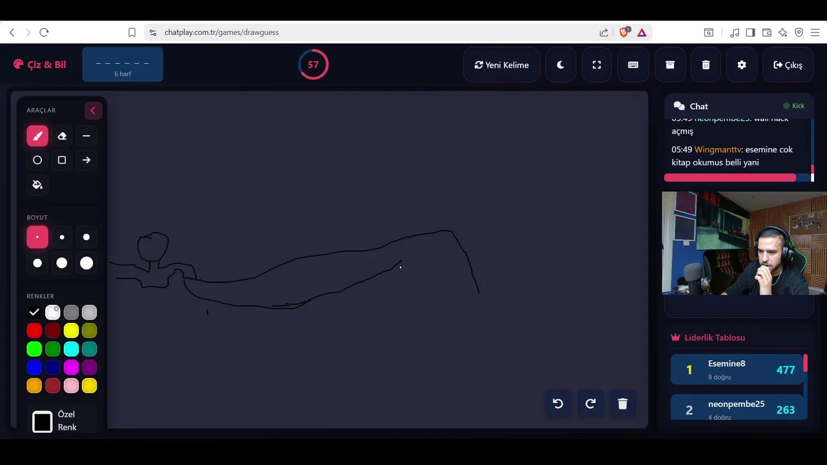
Task: Go forward in browser history
Action: click(x=28, y=32)
